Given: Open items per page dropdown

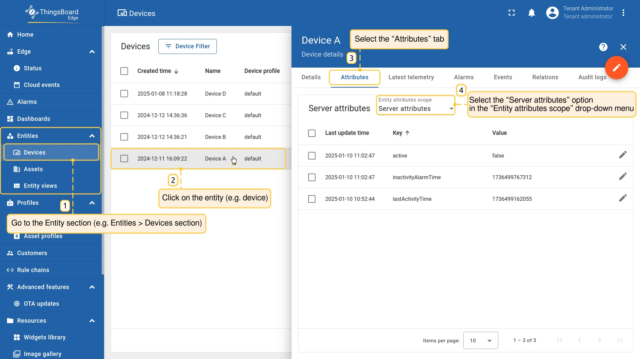Looking at the screenshot, I should point(480,340).
